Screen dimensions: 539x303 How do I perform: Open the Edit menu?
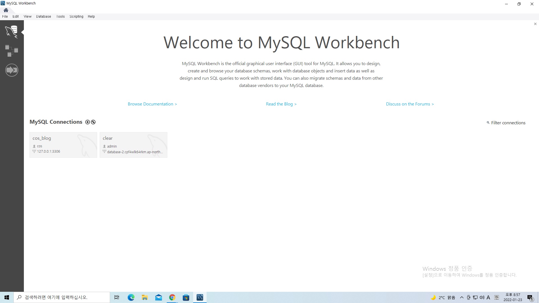pos(16,17)
